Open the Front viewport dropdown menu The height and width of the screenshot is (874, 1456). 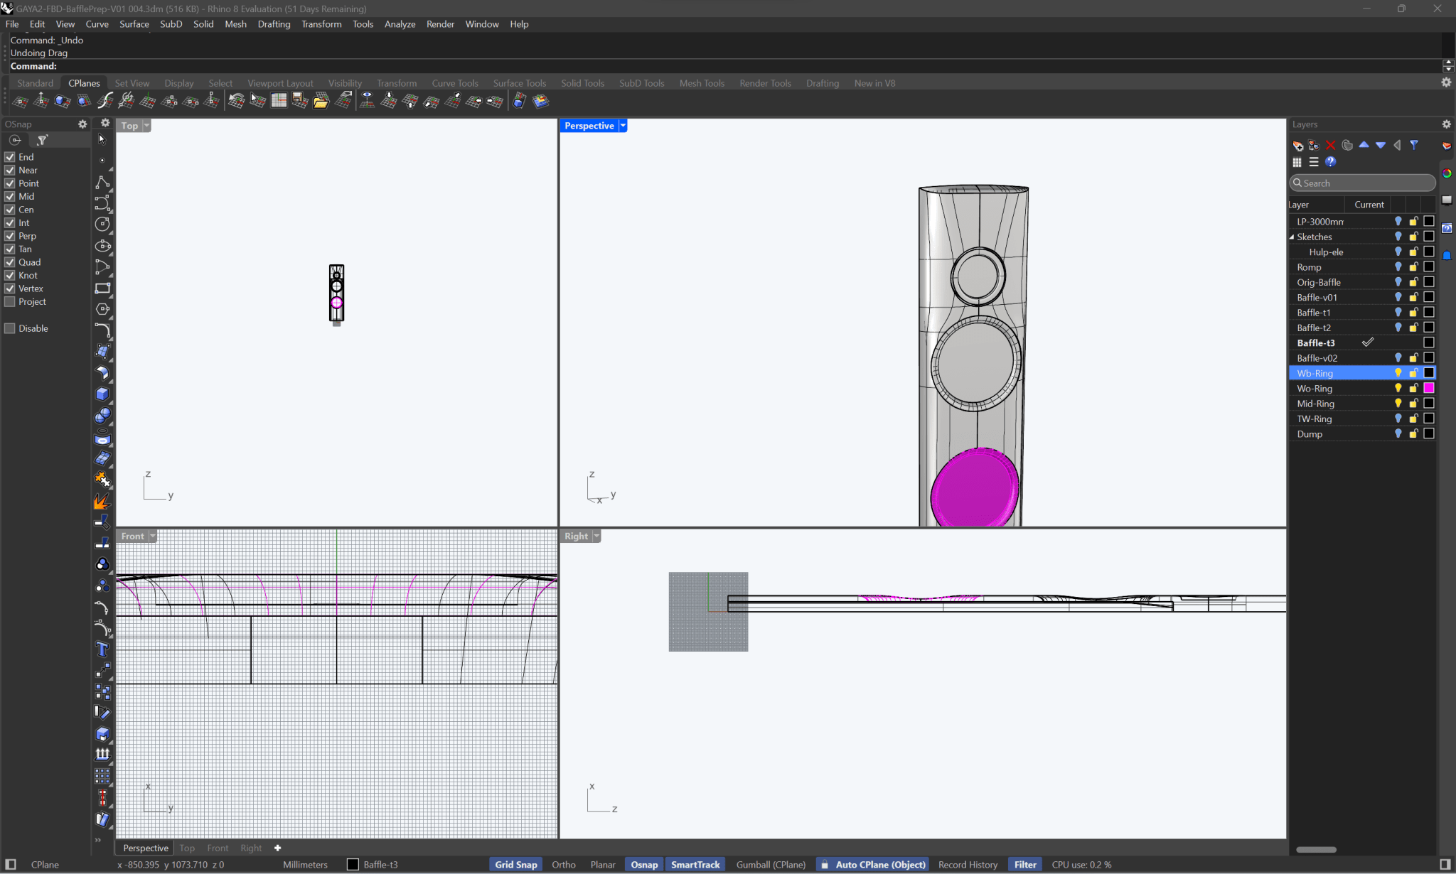click(152, 536)
